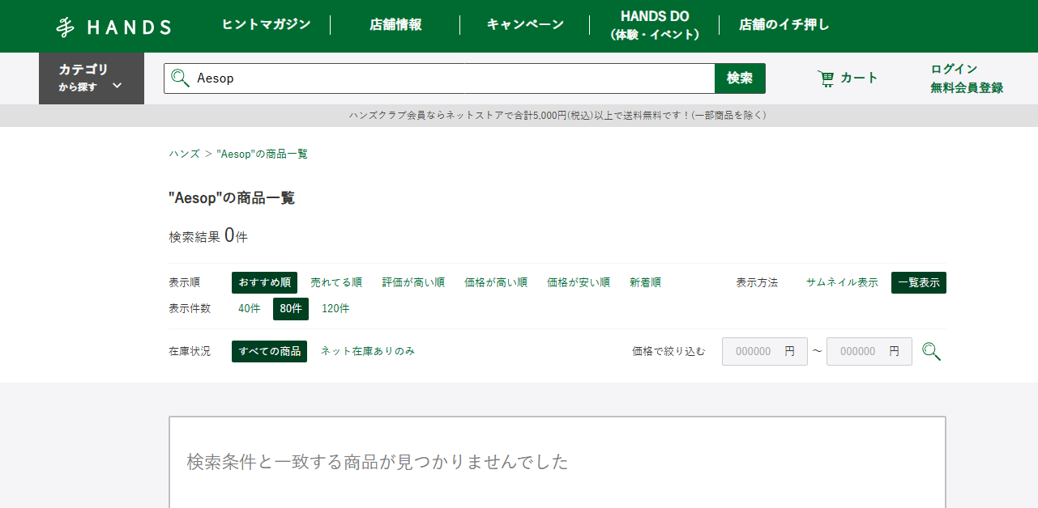Show 120件 per page
This screenshot has height=508, width=1038.
[x=335, y=308]
